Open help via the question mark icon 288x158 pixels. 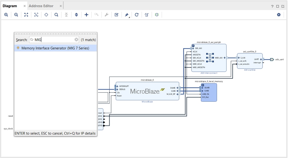click(272, 6)
